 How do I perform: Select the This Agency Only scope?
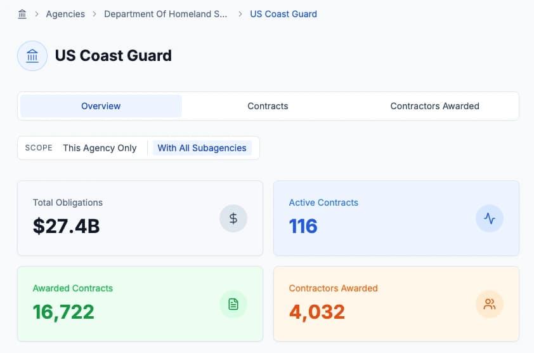tap(100, 148)
